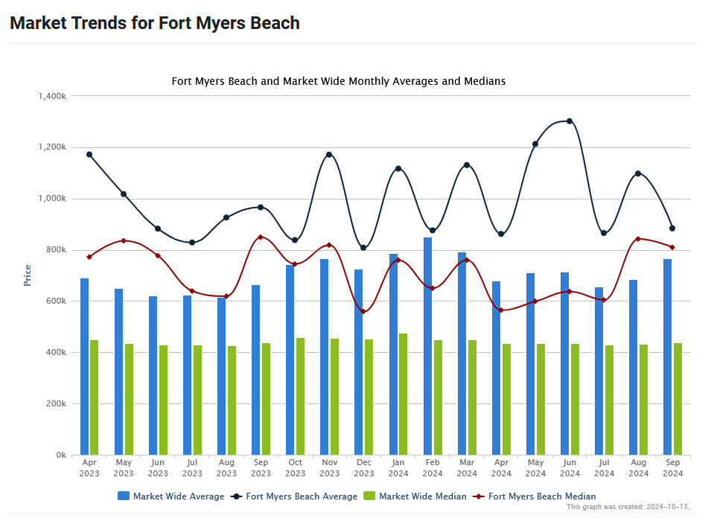Click the green Sep 2024 Market Wide Median bar
This screenshot has height=521, width=714.
coord(678,399)
